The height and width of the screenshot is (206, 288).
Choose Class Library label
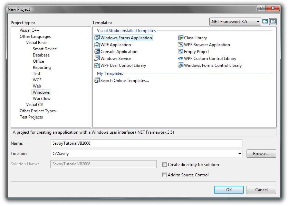(195, 38)
